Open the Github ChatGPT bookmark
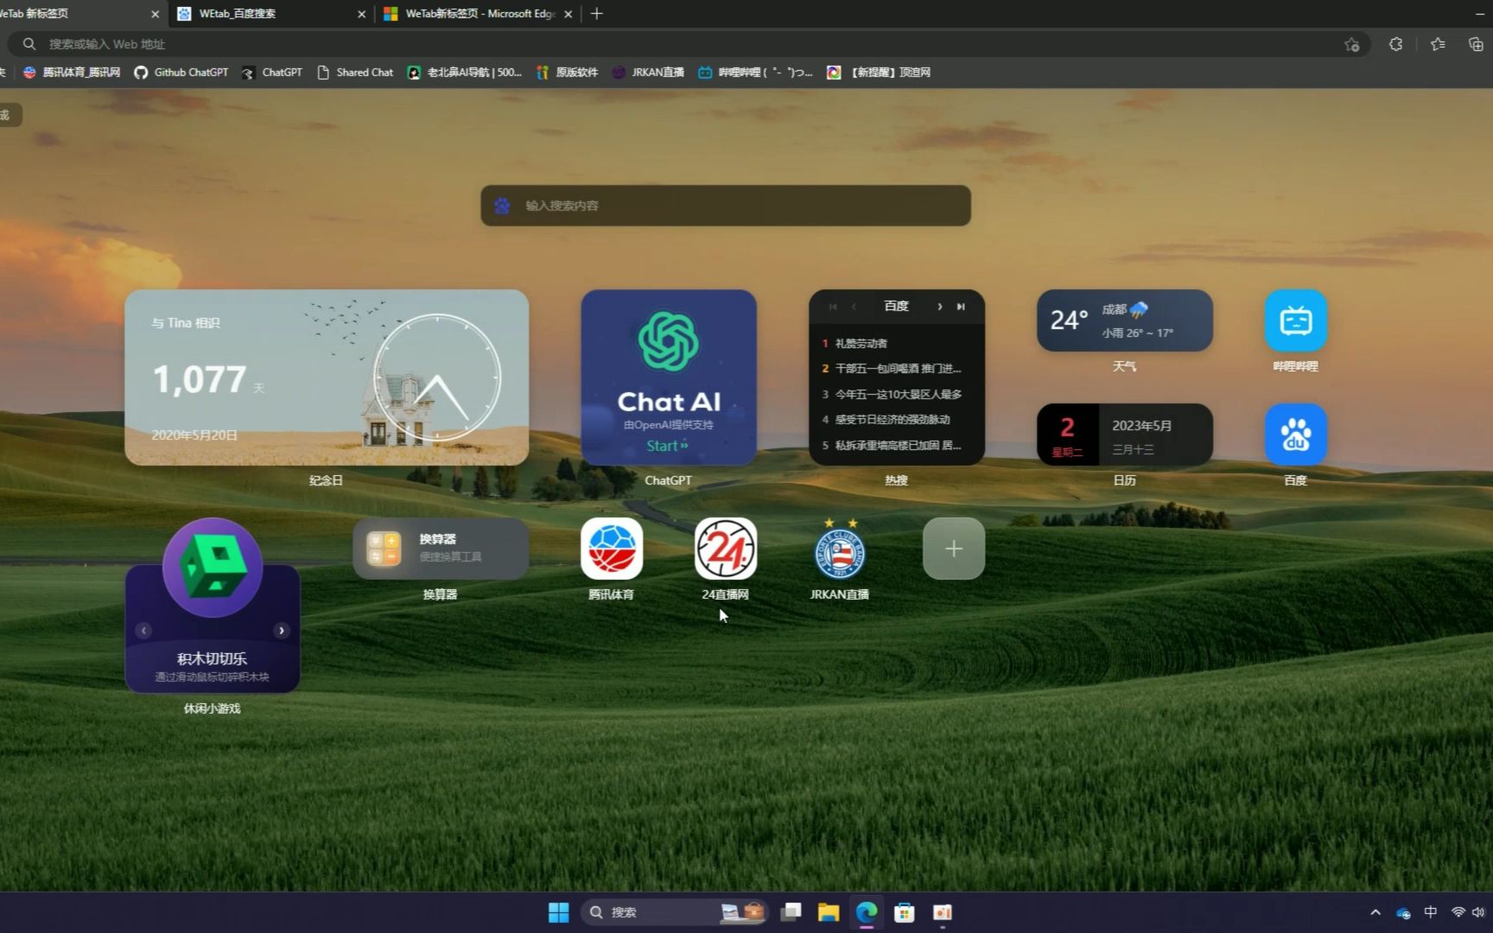Viewport: 1493px width, 933px height. click(181, 73)
